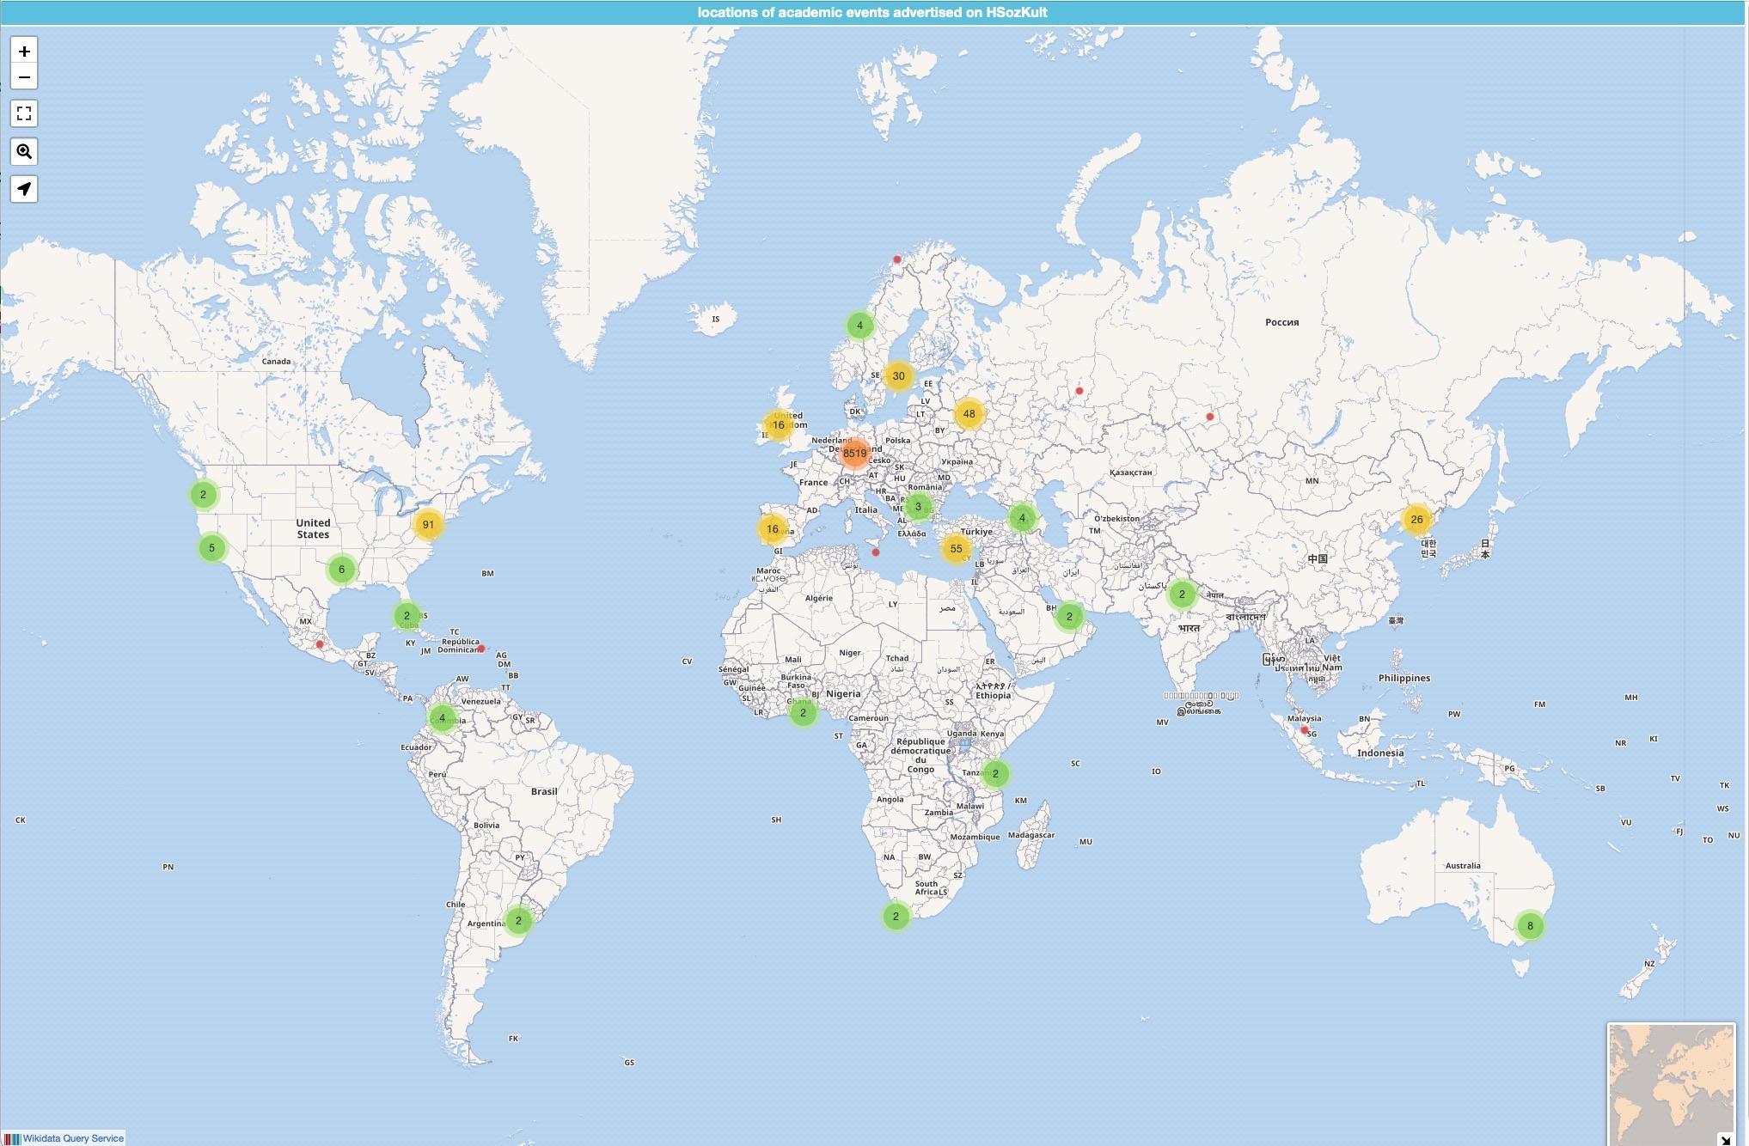This screenshot has width=1749, height=1146.
Task: Click the red marker in northern Norway
Action: click(x=897, y=259)
